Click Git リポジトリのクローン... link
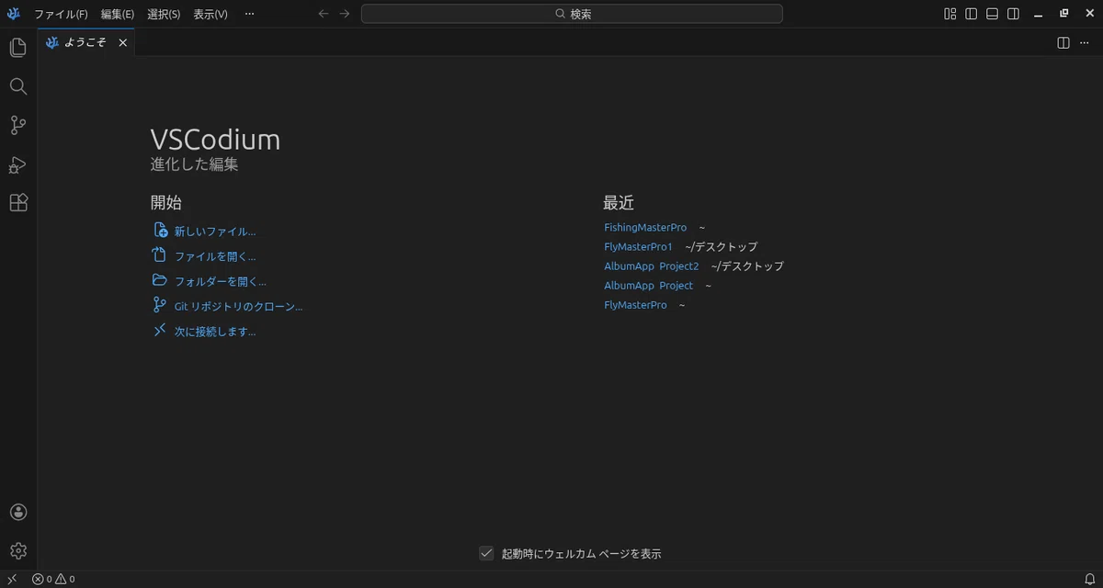This screenshot has width=1103, height=588. 238,306
